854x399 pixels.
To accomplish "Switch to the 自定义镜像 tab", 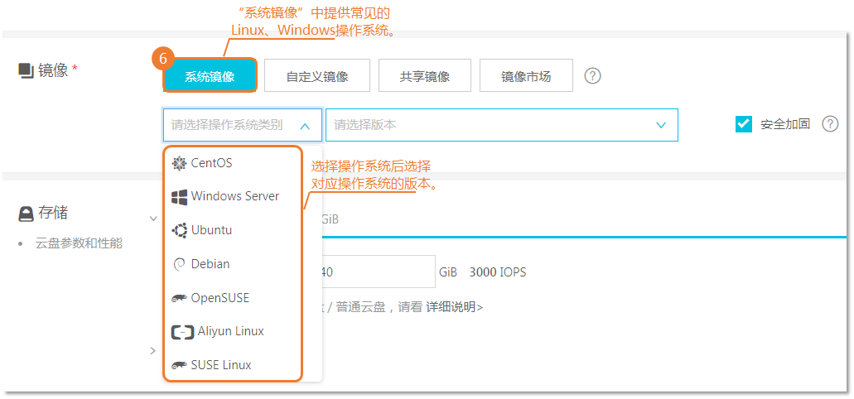I will [317, 75].
